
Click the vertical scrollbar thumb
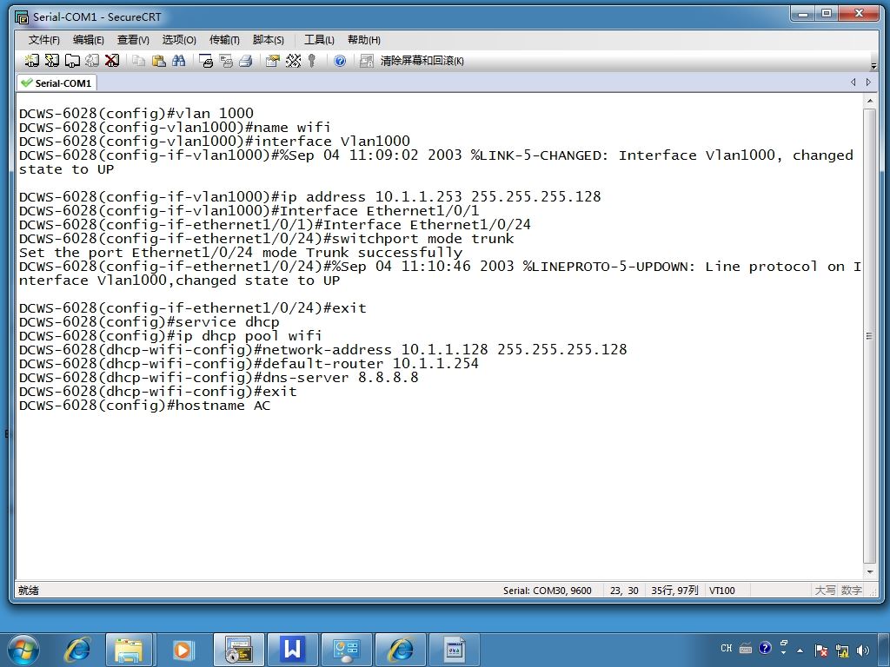click(869, 336)
